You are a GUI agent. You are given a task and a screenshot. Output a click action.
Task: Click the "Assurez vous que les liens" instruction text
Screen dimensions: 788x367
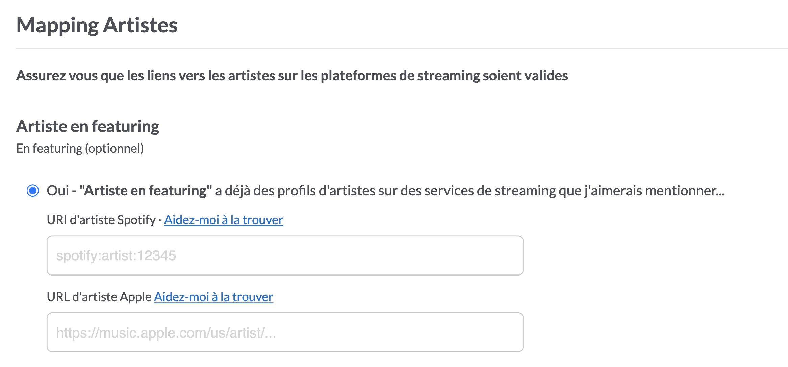tap(292, 76)
